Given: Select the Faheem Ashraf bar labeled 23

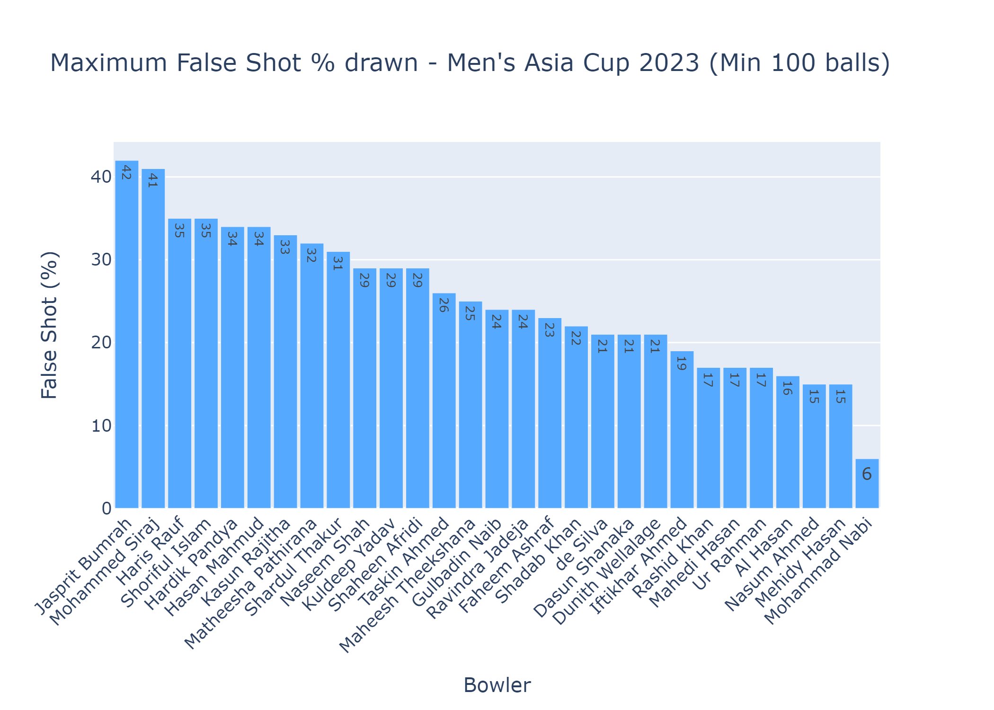Looking at the screenshot, I should 550,413.
